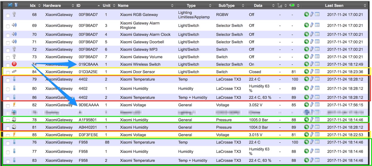
Task: Select the checkbox for Idx 80 row
Action: tap(8, 89)
